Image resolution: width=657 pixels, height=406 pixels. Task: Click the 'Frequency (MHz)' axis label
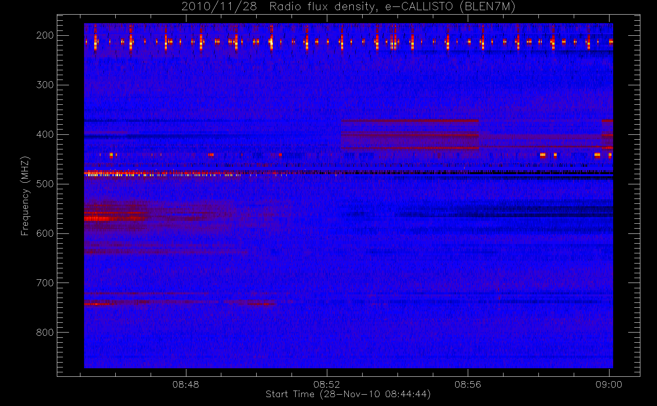point(25,196)
